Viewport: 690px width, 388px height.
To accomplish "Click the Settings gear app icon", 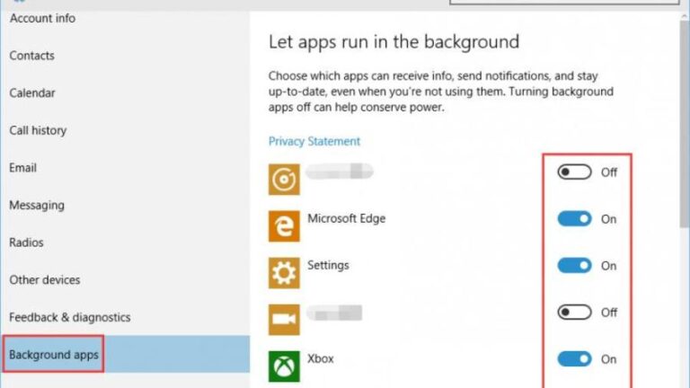I will coord(284,273).
